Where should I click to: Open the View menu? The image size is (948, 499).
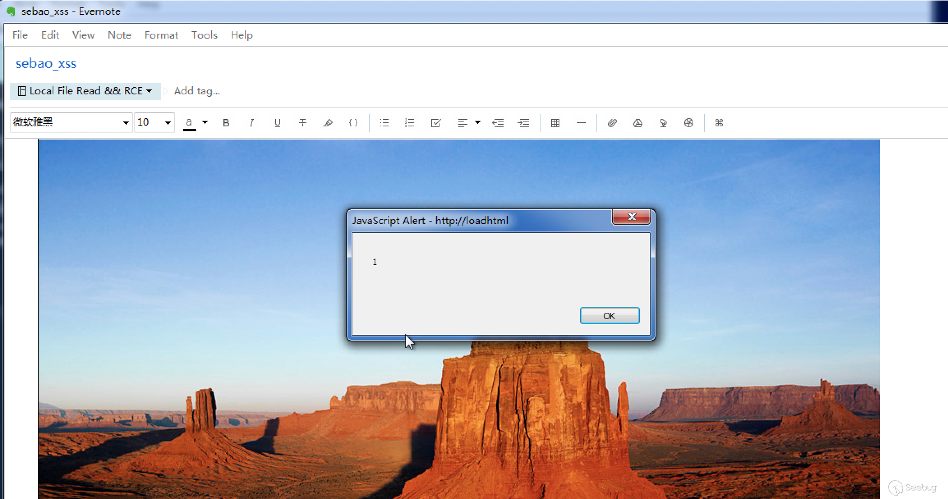tap(83, 35)
